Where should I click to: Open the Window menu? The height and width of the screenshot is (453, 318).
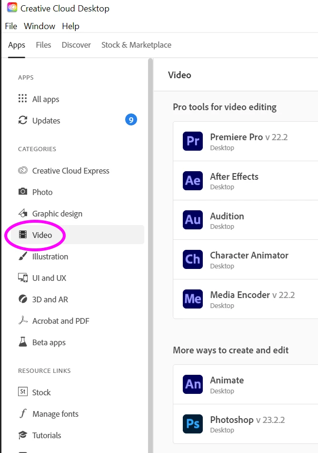[x=40, y=26]
